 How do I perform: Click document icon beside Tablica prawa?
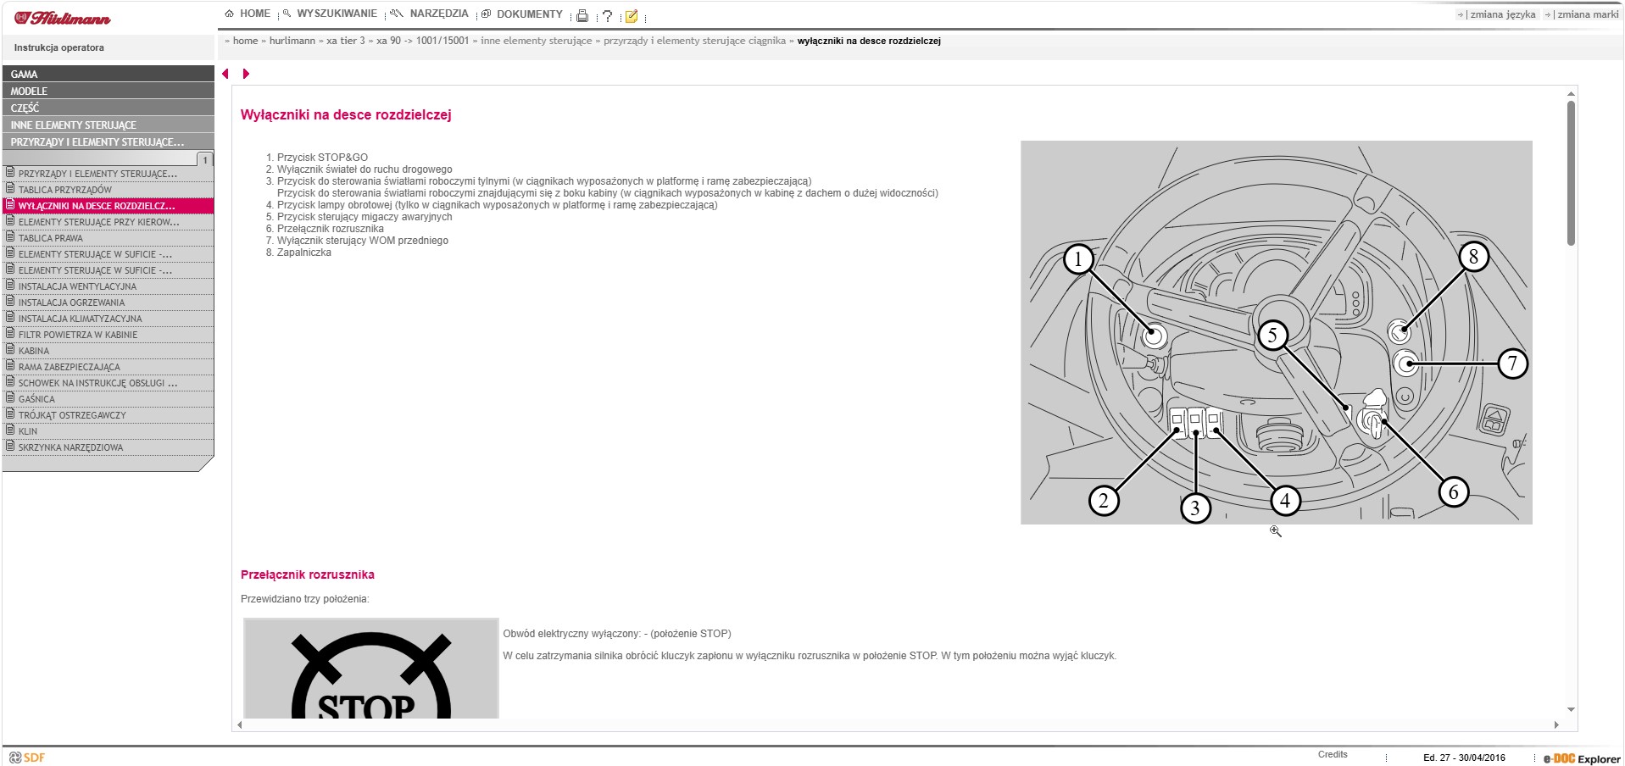click(x=10, y=237)
